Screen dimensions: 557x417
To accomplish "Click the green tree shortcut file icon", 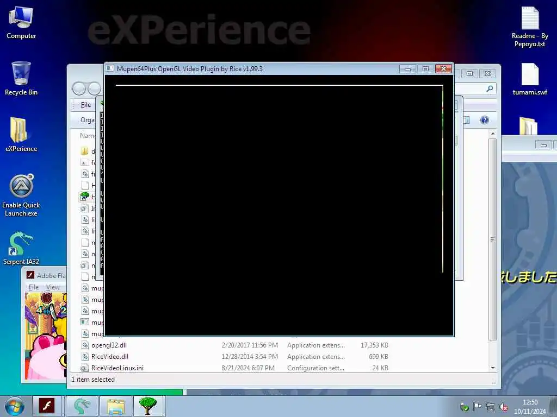I will coord(84,197).
